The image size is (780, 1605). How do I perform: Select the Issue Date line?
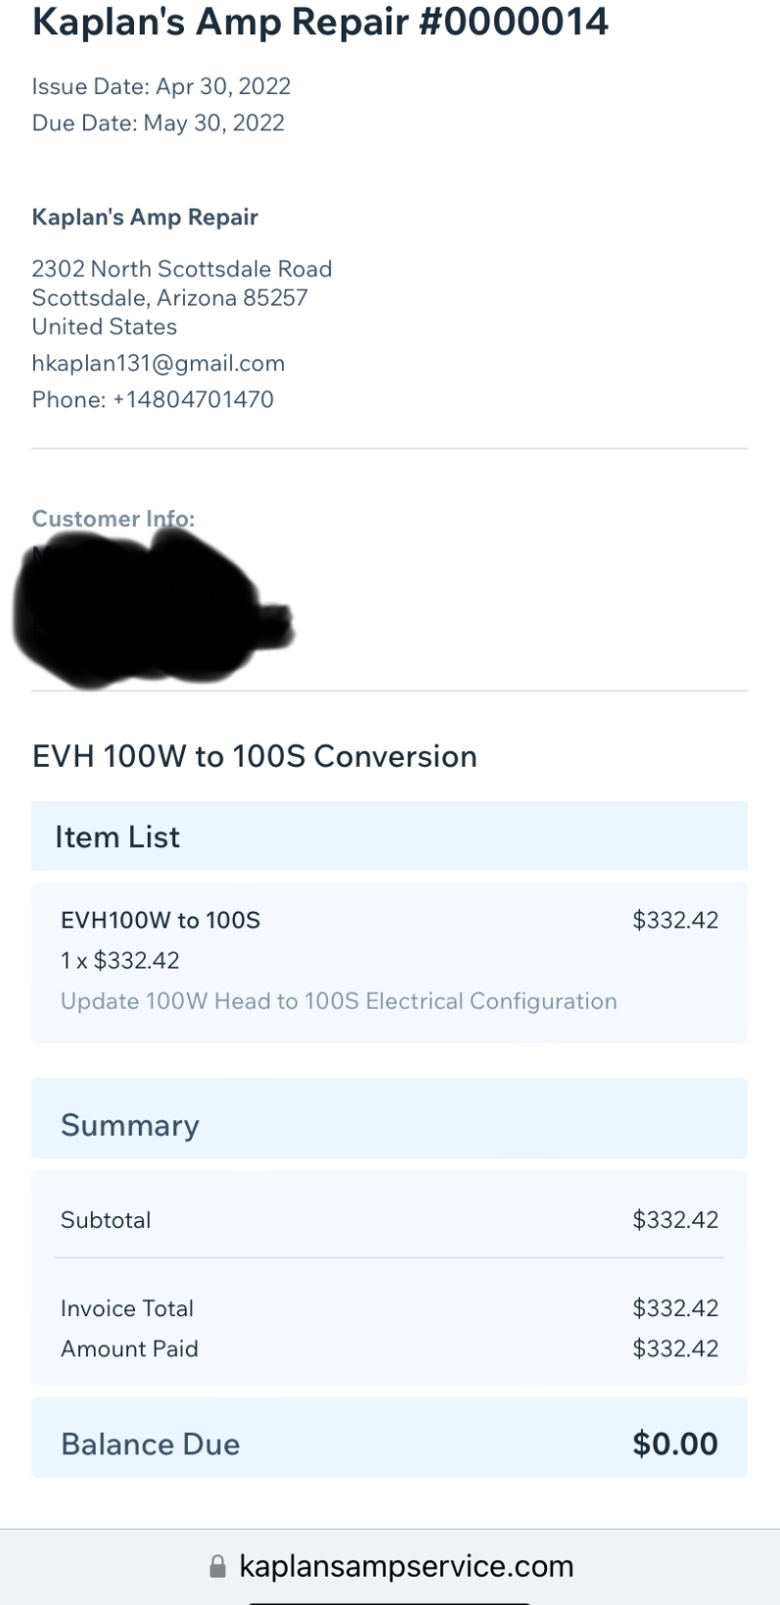(161, 86)
